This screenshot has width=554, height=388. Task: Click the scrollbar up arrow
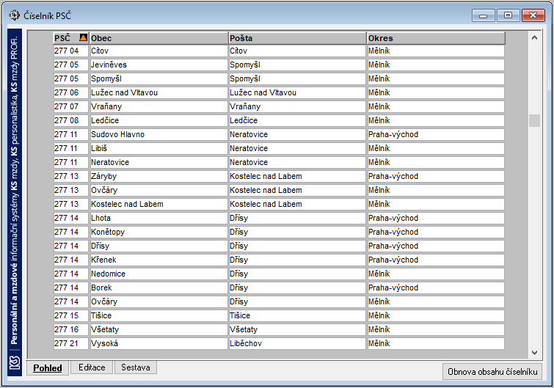point(534,38)
